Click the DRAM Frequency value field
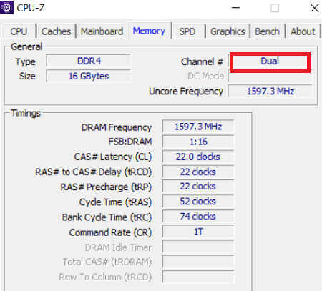Viewport: 322px width, 291px height. (x=198, y=127)
